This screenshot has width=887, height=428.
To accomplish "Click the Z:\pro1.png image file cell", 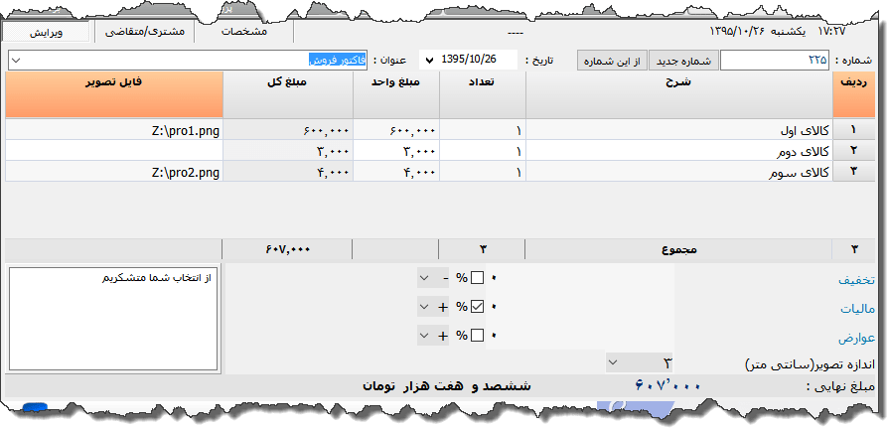I will [114, 130].
